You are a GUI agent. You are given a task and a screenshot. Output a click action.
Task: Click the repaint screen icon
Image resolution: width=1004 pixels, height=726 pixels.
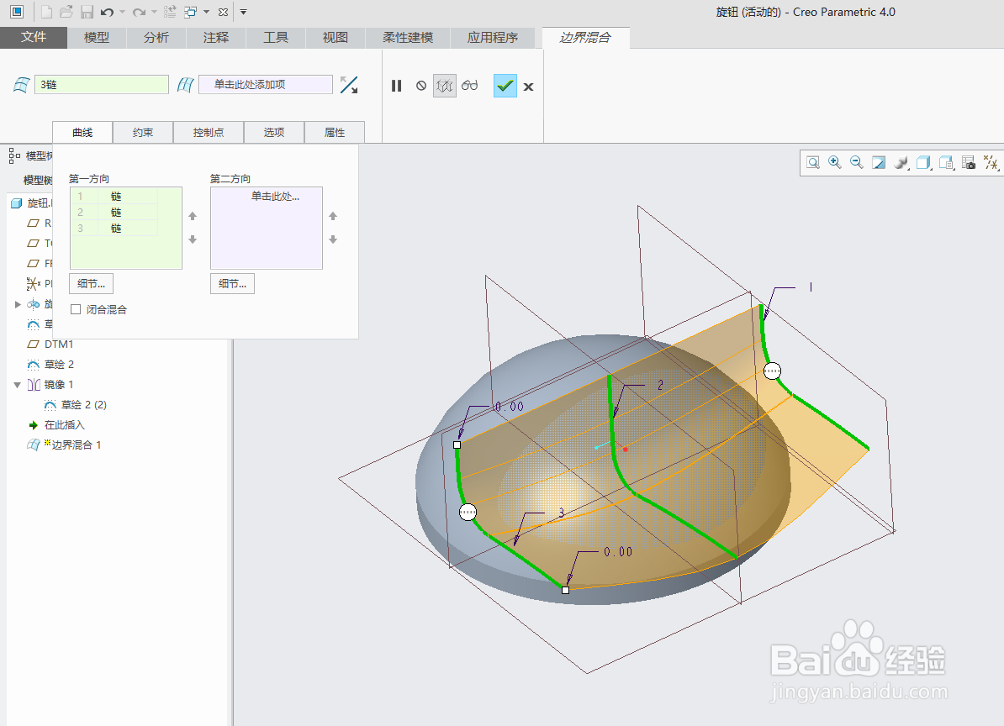[880, 162]
